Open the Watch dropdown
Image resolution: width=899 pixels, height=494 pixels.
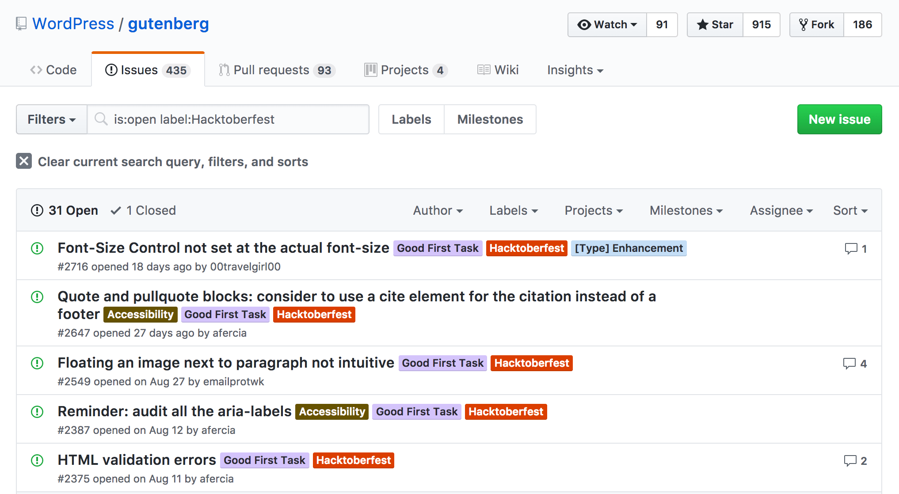pos(607,25)
